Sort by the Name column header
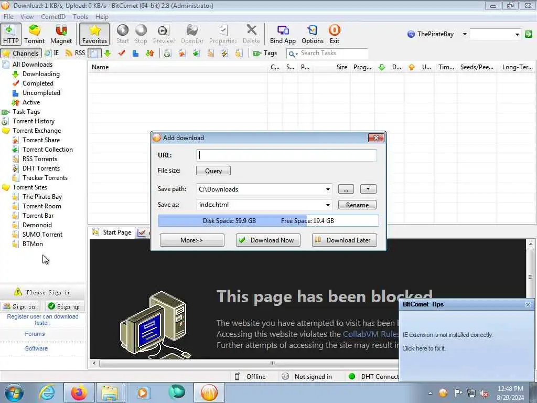537x403 pixels. pyautogui.click(x=178, y=67)
